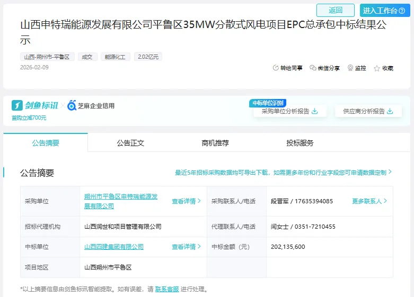Click download icon on 供应商分析报告
Screen dimensions: 414x297
(x=390, y=111)
